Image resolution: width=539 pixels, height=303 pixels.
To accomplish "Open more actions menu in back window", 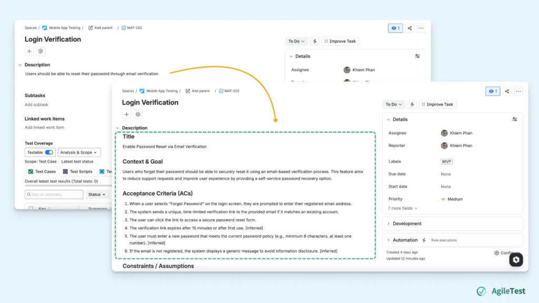I will 421,28.
